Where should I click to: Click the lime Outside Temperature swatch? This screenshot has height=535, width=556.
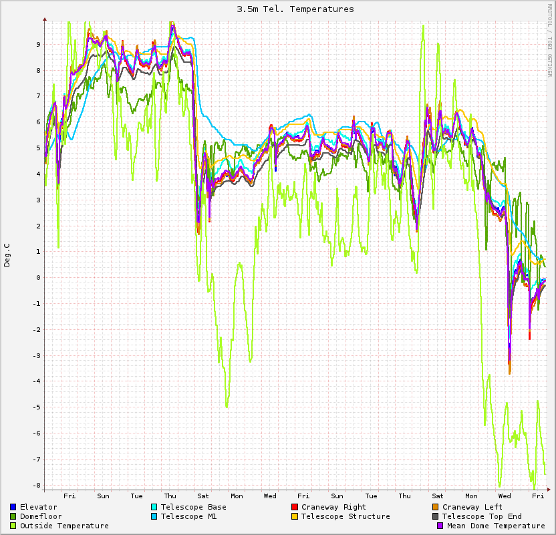click(13, 526)
